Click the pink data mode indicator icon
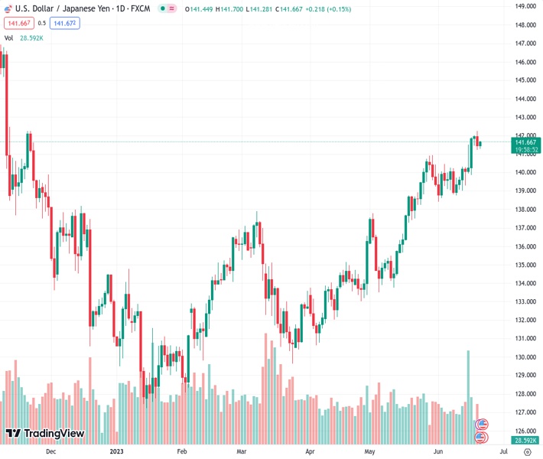 pos(172,8)
